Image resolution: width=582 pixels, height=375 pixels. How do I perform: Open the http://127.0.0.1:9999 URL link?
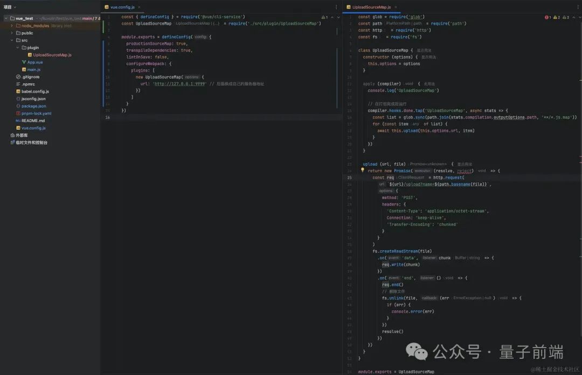[179, 84]
